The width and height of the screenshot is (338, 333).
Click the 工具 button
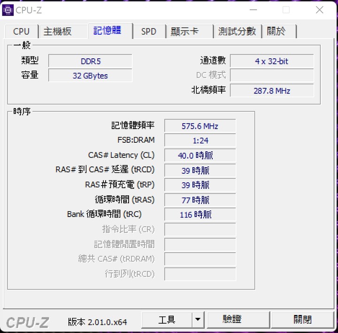point(167,320)
